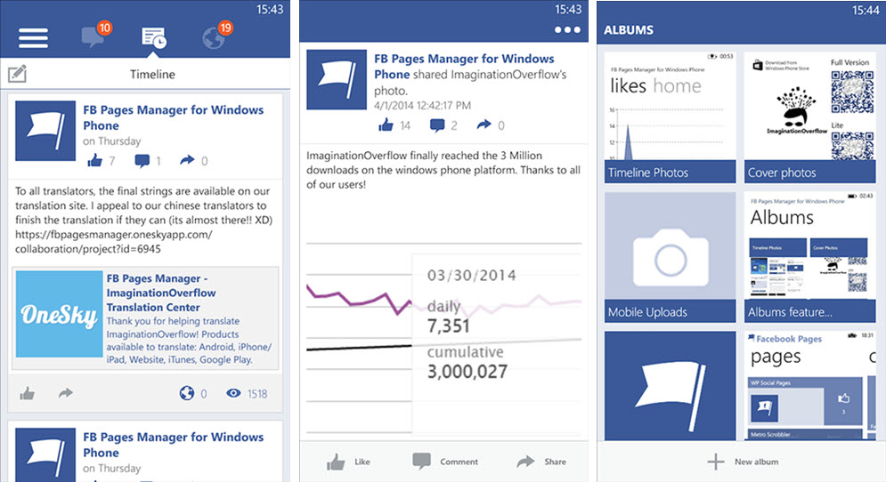This screenshot has height=482, width=886.
Task: Tap thumbs-up icon showing 7 likes
Action: (x=95, y=161)
